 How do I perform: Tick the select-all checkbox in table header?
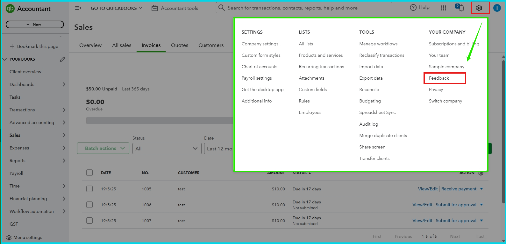coord(89,173)
